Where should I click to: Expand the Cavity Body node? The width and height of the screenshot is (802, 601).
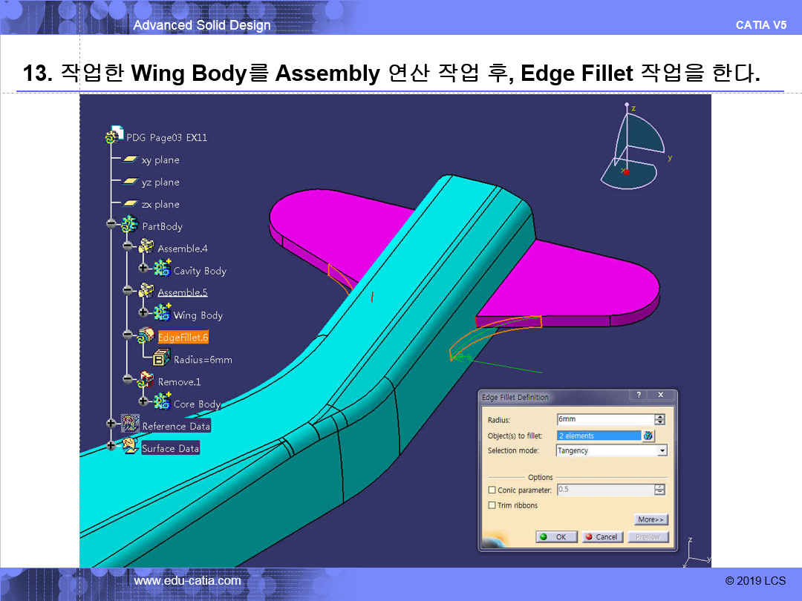(143, 270)
